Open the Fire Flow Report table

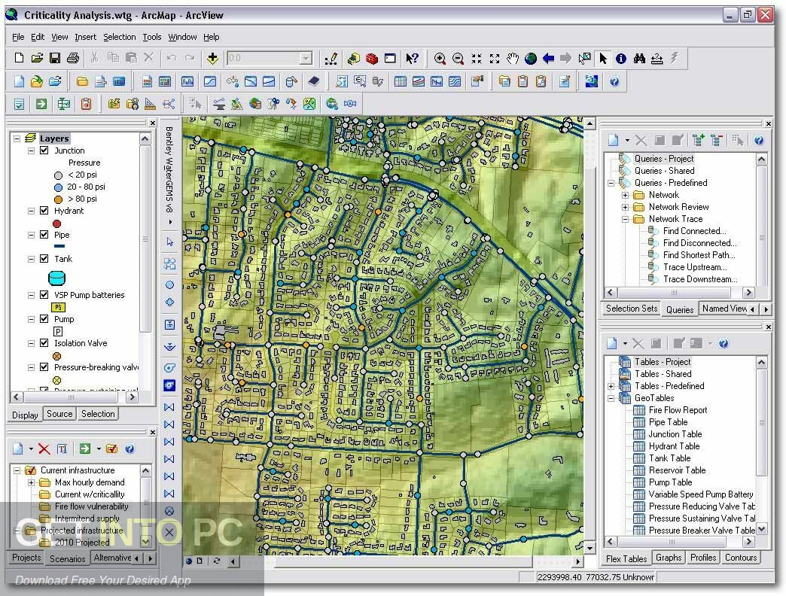[x=678, y=410]
